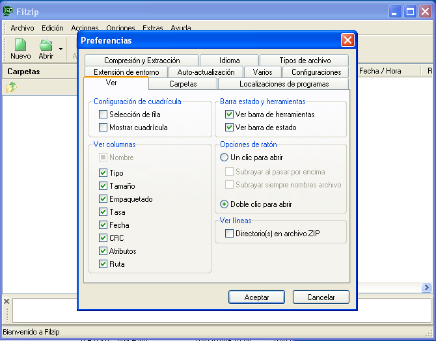Switch to Compresión y Extracción tab
The height and width of the screenshot is (341, 436).
(142, 60)
